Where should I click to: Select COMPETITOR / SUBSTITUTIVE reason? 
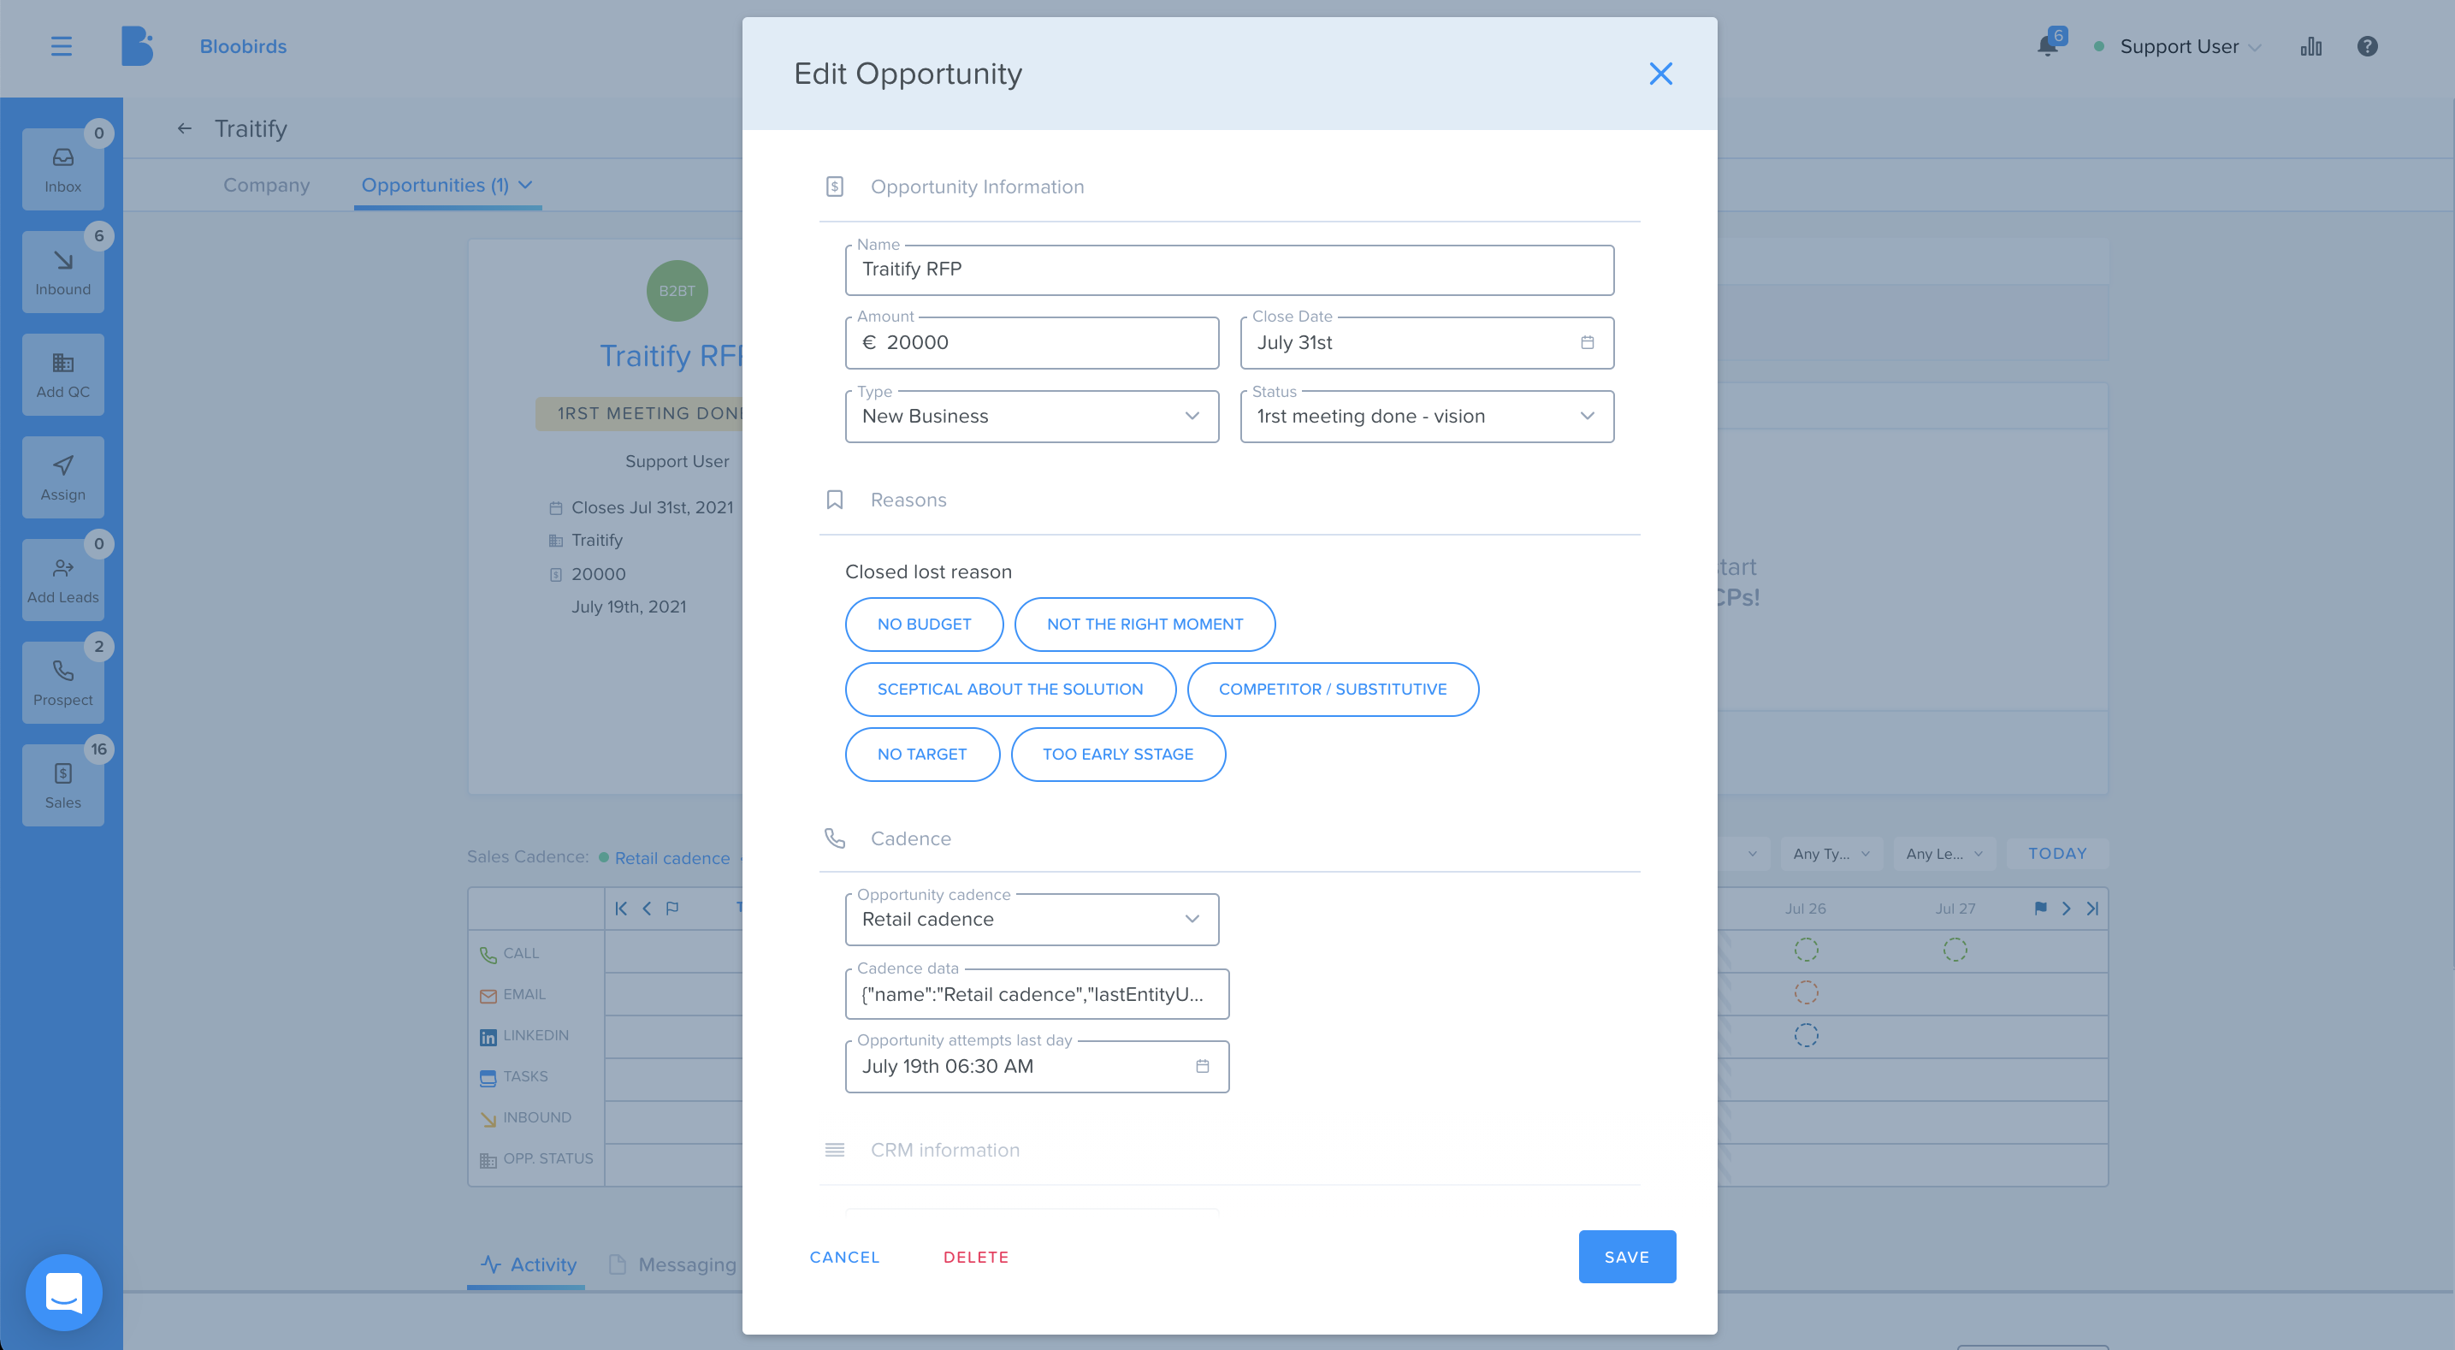pos(1333,690)
